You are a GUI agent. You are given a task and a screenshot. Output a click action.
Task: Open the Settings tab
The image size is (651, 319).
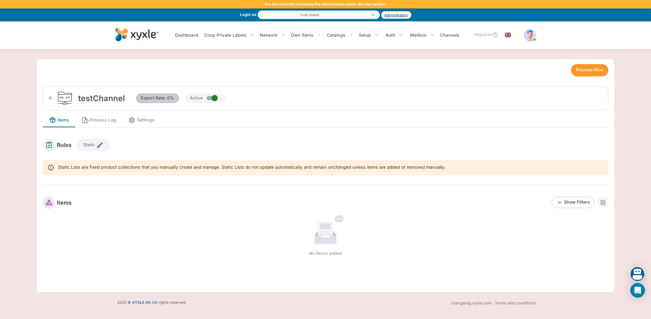(x=141, y=120)
